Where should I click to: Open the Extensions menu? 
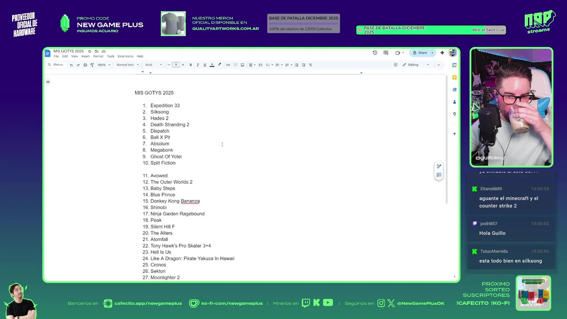pos(125,56)
